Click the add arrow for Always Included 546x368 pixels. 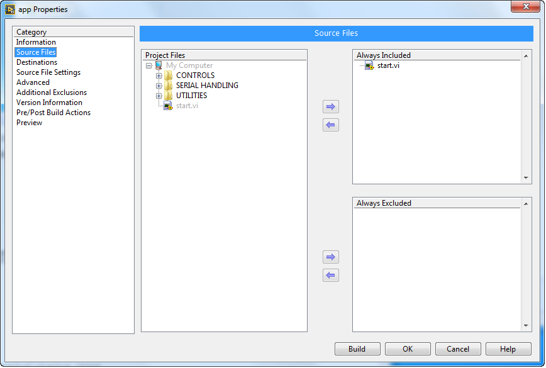tap(330, 106)
